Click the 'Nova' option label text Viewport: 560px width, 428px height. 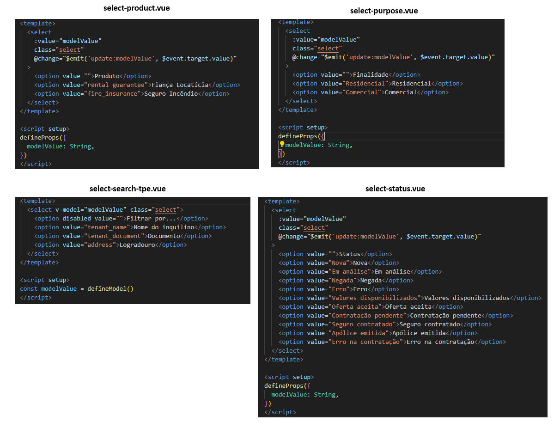point(360,263)
